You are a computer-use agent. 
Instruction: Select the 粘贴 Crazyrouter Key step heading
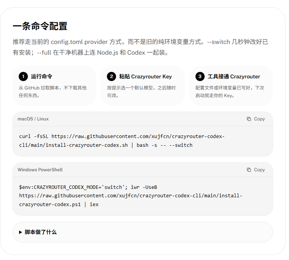145,76
